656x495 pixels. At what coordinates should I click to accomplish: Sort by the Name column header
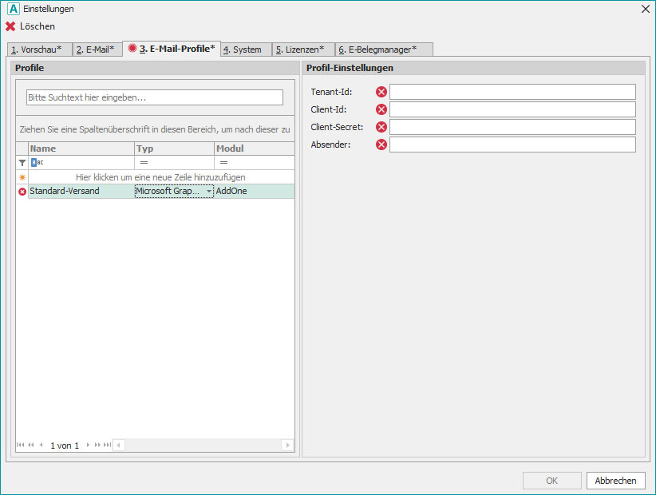pos(81,148)
